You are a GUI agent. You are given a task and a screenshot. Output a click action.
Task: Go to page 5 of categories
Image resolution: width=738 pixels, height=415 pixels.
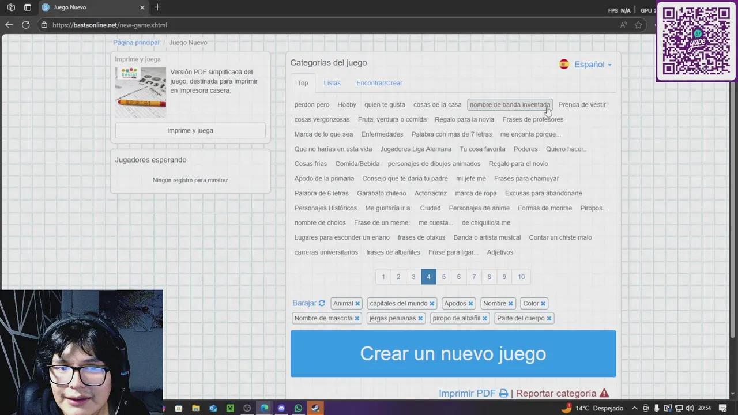443,277
